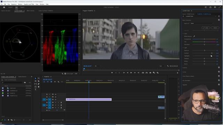Mark Out point in Program monitor
The image size is (223, 125).
tap(119, 73)
